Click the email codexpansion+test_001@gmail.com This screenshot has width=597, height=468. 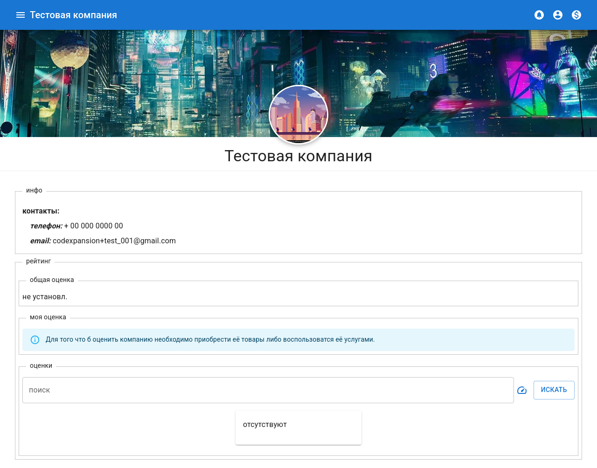[x=114, y=241]
